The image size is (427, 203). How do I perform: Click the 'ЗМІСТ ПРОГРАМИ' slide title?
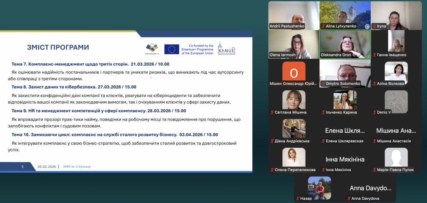pyautogui.click(x=58, y=47)
